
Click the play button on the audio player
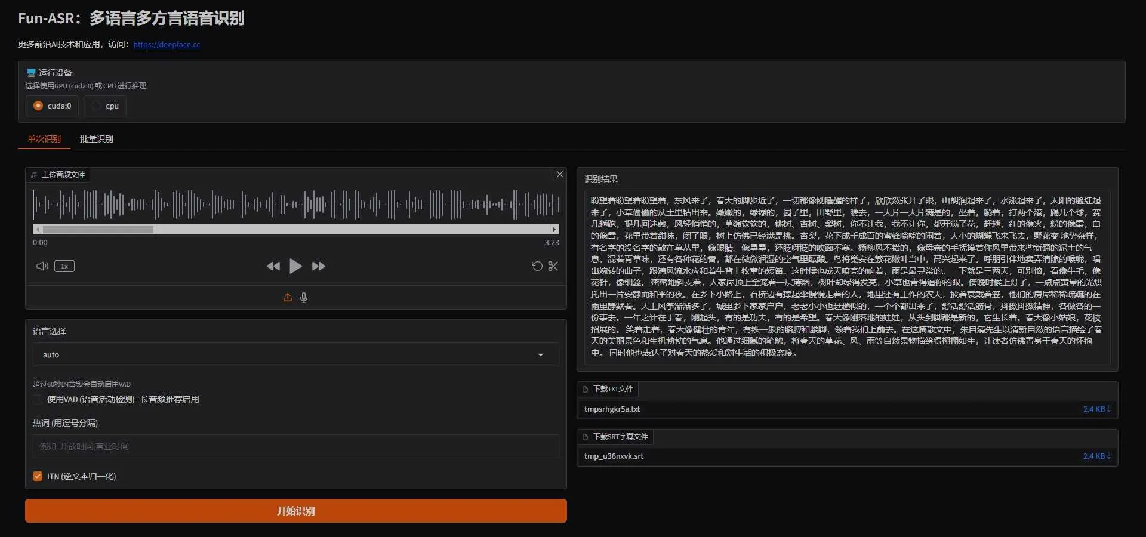[x=295, y=266]
